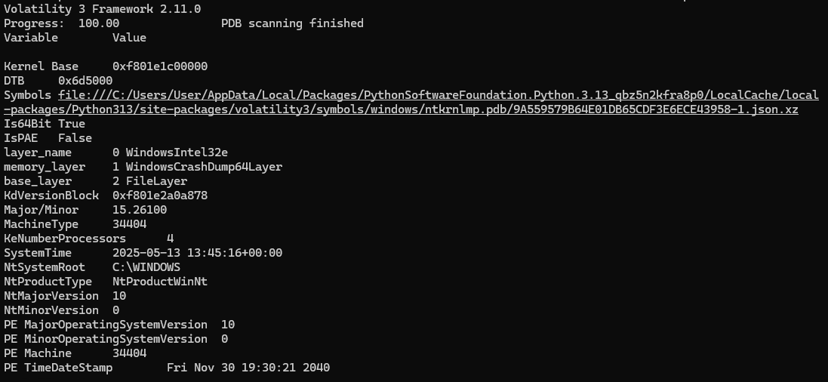Click the WindowsCrashDump64Layer value
Image resolution: width=828 pixels, height=382 pixels.
click(204, 166)
